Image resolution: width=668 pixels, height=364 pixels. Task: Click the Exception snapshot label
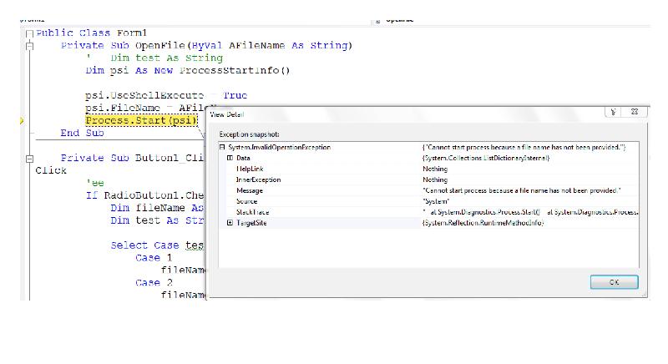[x=249, y=134]
